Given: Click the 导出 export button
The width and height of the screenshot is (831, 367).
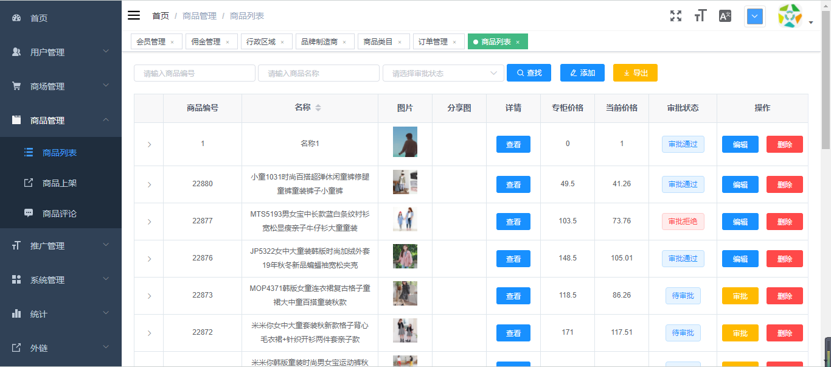Looking at the screenshot, I should (x=635, y=72).
